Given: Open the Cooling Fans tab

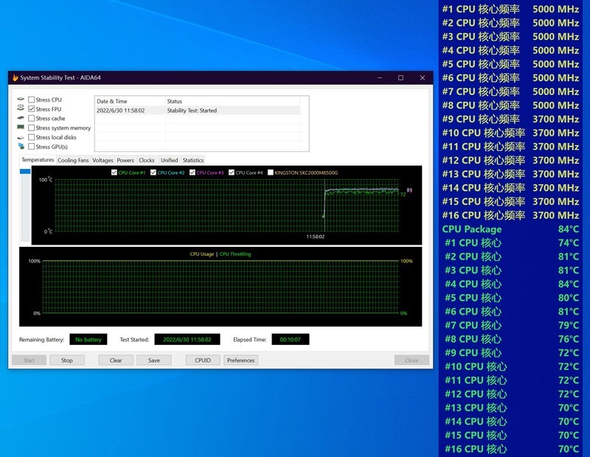Looking at the screenshot, I should click(74, 159).
